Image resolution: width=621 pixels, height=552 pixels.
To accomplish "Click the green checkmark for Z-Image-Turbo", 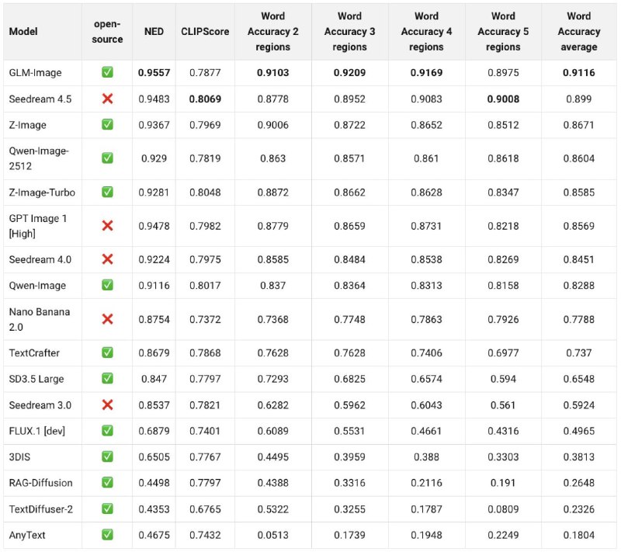I will coord(107,193).
